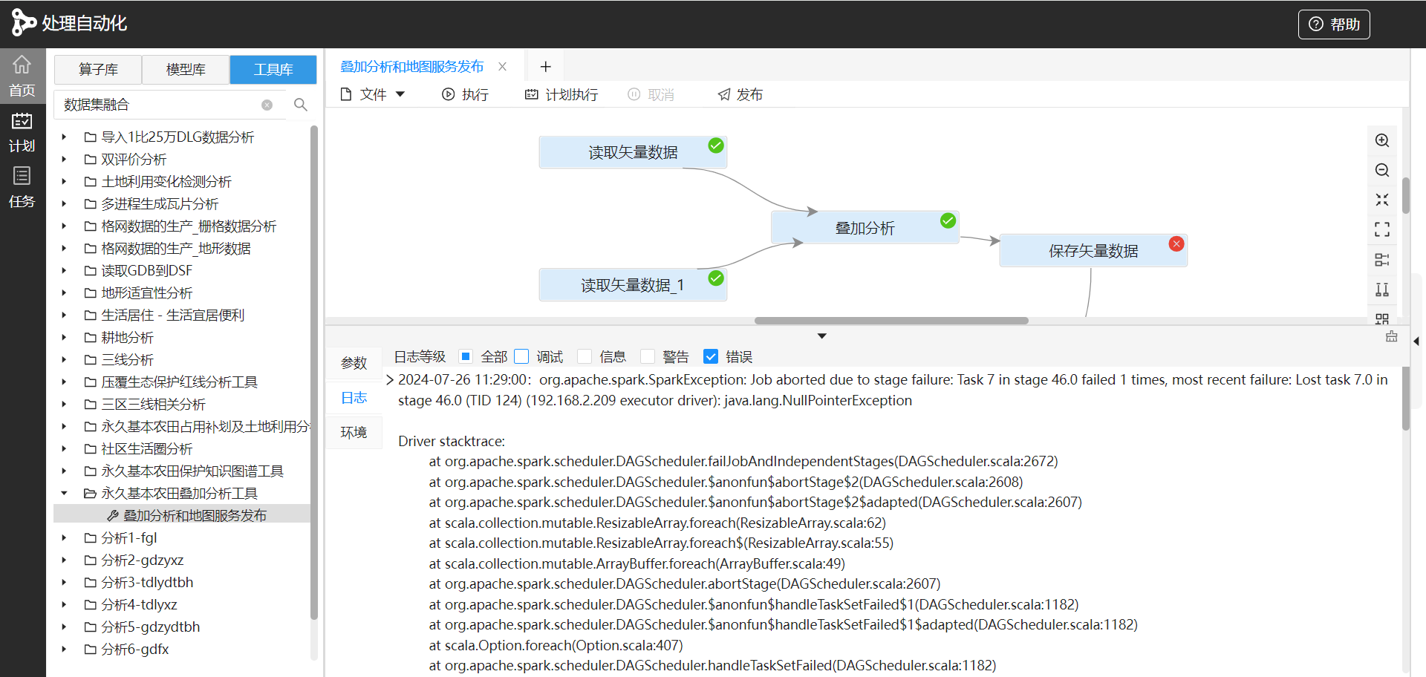The image size is (1426, 677).
Task: Open the 任务 tasks sidebar icon
Action: tap(22, 187)
